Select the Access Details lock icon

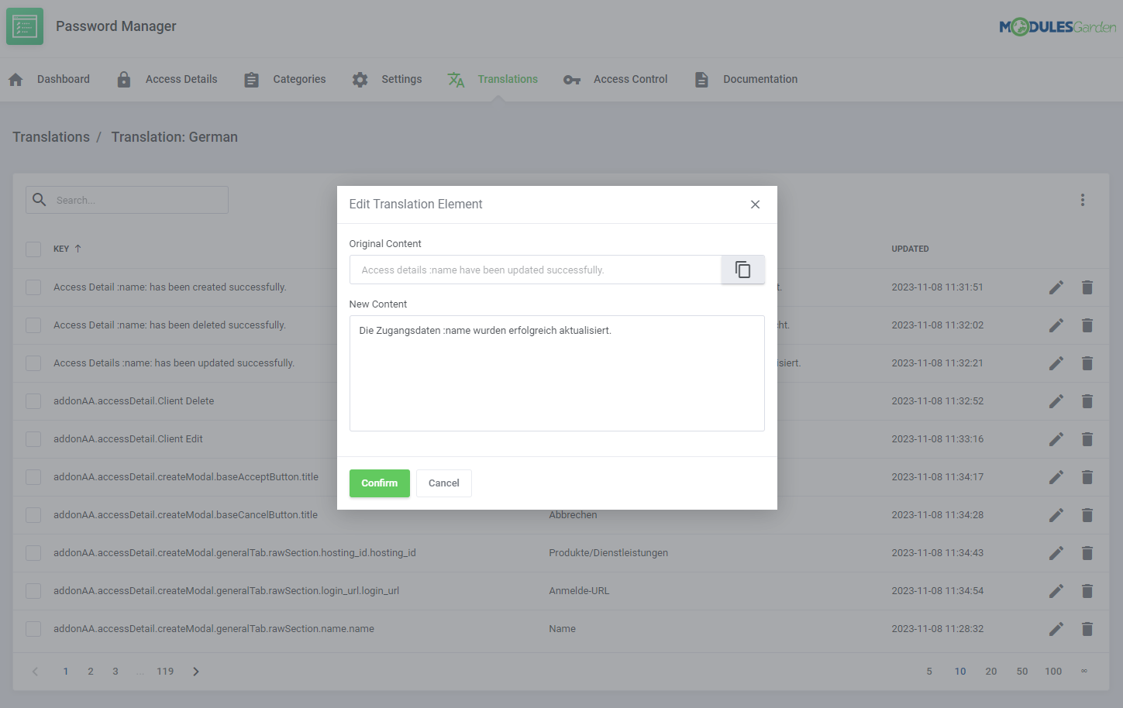[x=124, y=78]
